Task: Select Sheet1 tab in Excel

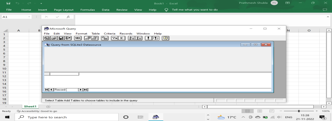Action: point(30,106)
